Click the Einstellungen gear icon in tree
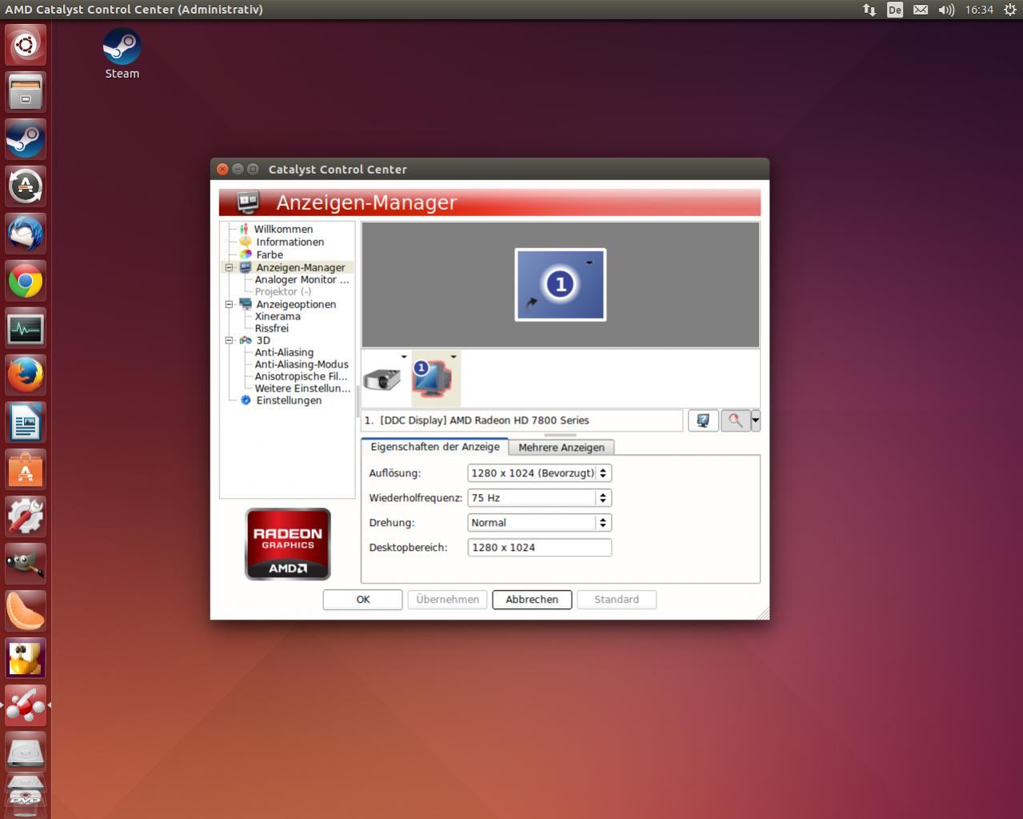The height and width of the screenshot is (819, 1023). [x=246, y=400]
